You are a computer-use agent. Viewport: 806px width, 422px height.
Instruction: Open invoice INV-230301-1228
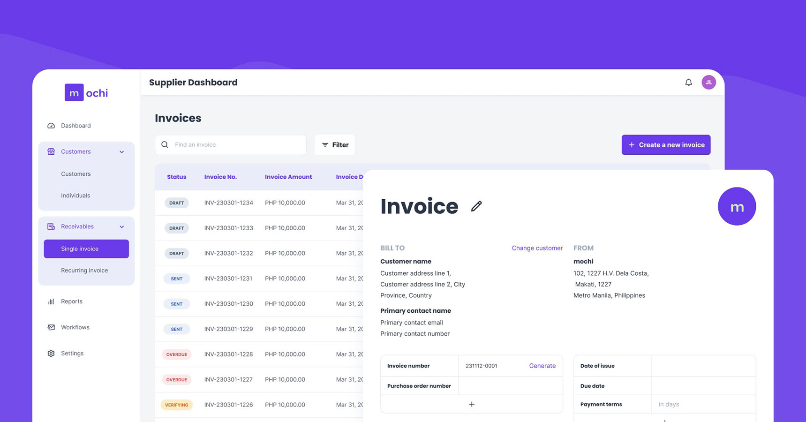(228, 354)
